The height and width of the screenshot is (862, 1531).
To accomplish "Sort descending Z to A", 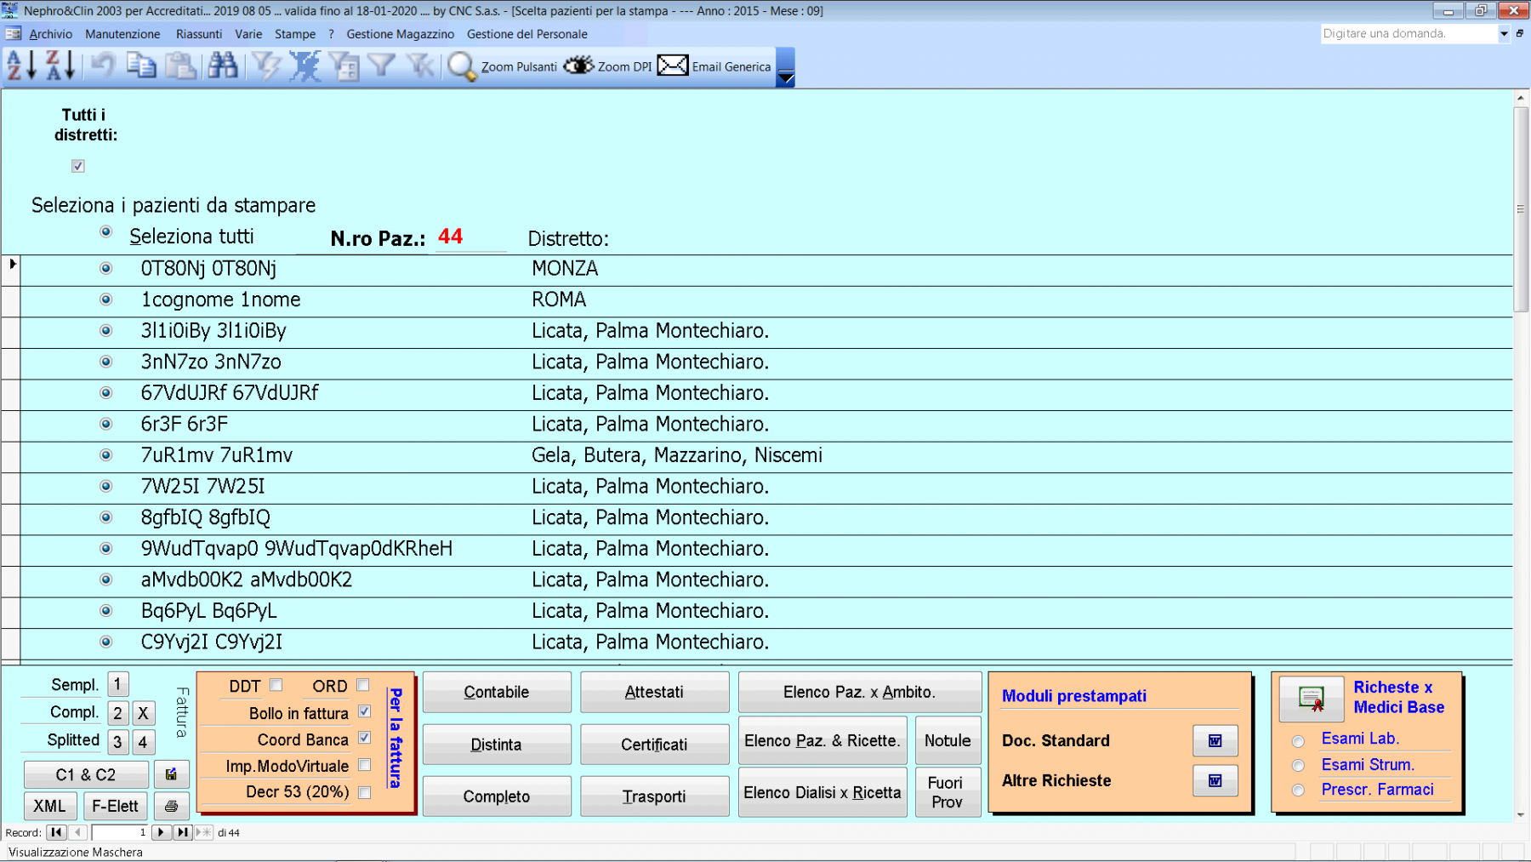I will 60,66.
